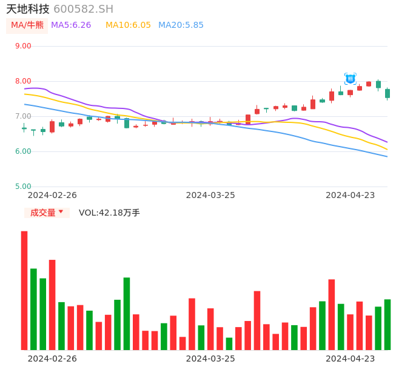Click price chart date label 2024-03-25
This screenshot has height=367, width=416.
point(210,195)
